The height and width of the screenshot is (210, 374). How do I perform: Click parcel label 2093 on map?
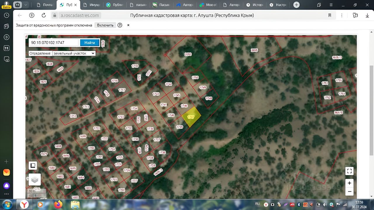pos(188,54)
